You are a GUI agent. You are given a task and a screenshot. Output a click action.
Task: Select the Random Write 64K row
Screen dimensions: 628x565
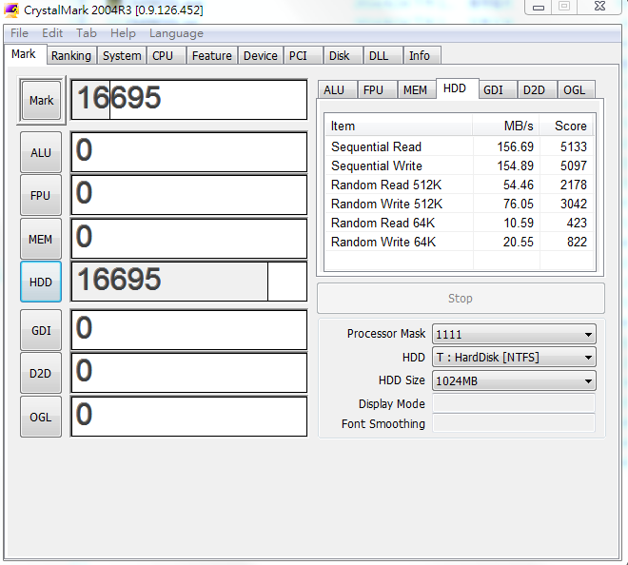coord(459,242)
